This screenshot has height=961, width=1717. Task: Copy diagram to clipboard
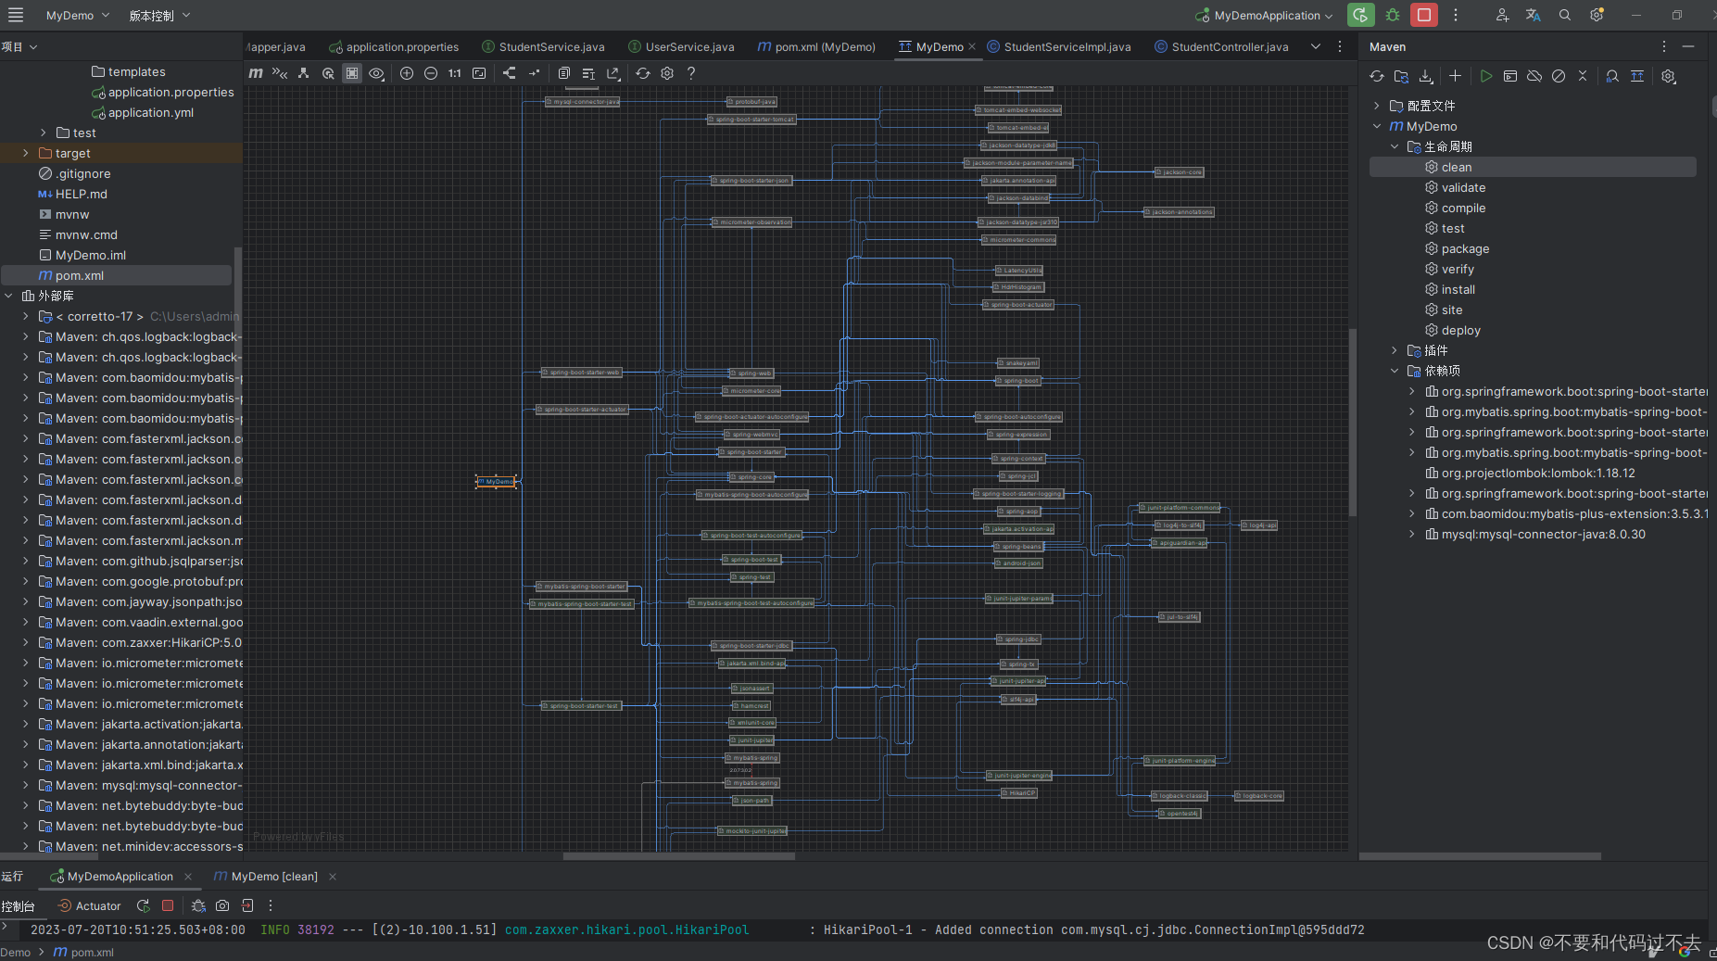point(563,73)
